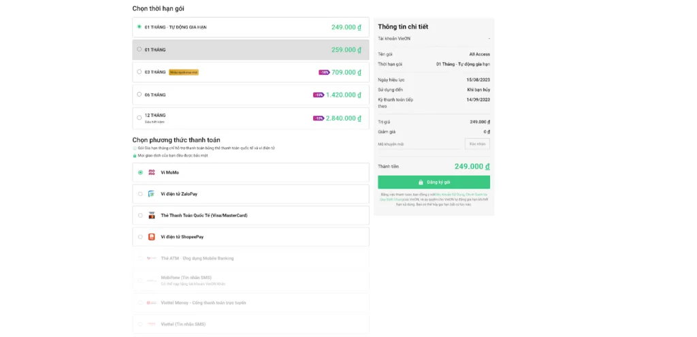Click the yellow popular badge beside 03 THÁNG

pos(184,72)
